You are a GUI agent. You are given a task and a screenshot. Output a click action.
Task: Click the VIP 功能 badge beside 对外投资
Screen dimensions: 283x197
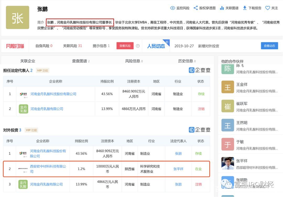pos(31,130)
